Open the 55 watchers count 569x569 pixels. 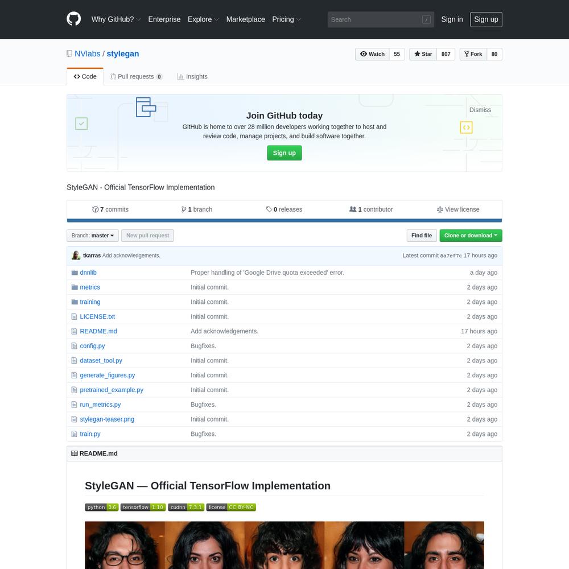coord(397,54)
